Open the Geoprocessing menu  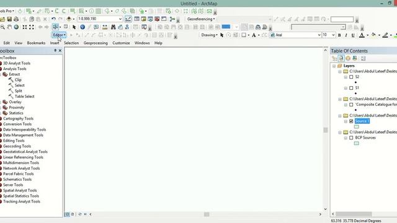pyautogui.click(x=96, y=43)
